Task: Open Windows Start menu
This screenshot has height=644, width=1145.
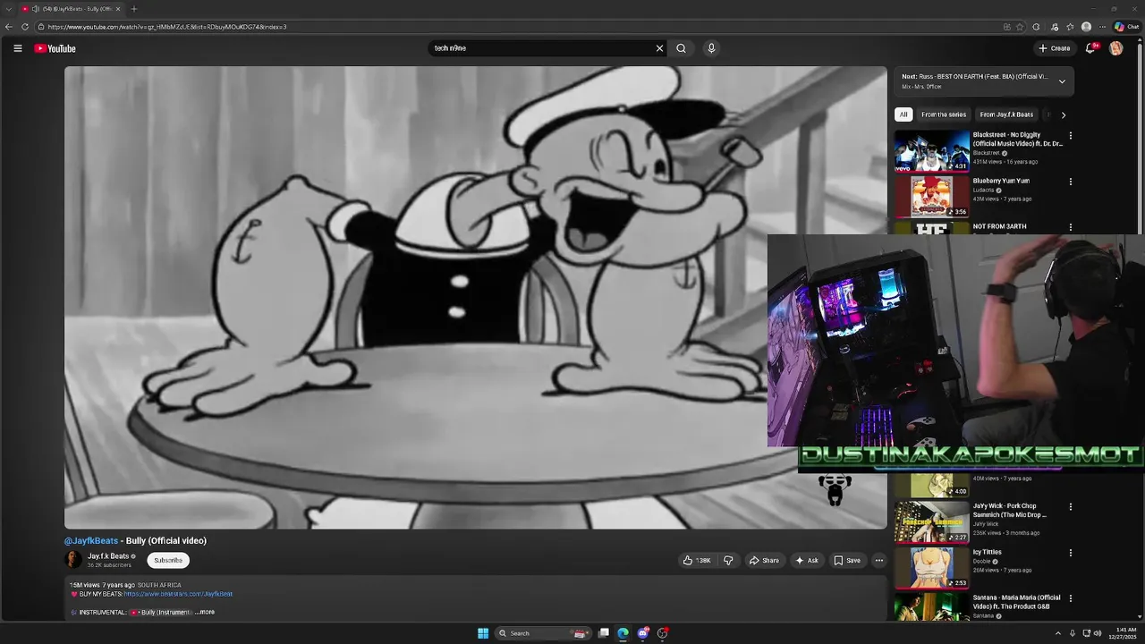Action: click(x=483, y=633)
